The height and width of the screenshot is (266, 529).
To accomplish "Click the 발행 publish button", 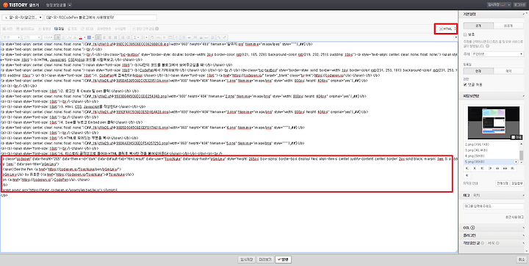I will click(283, 259).
